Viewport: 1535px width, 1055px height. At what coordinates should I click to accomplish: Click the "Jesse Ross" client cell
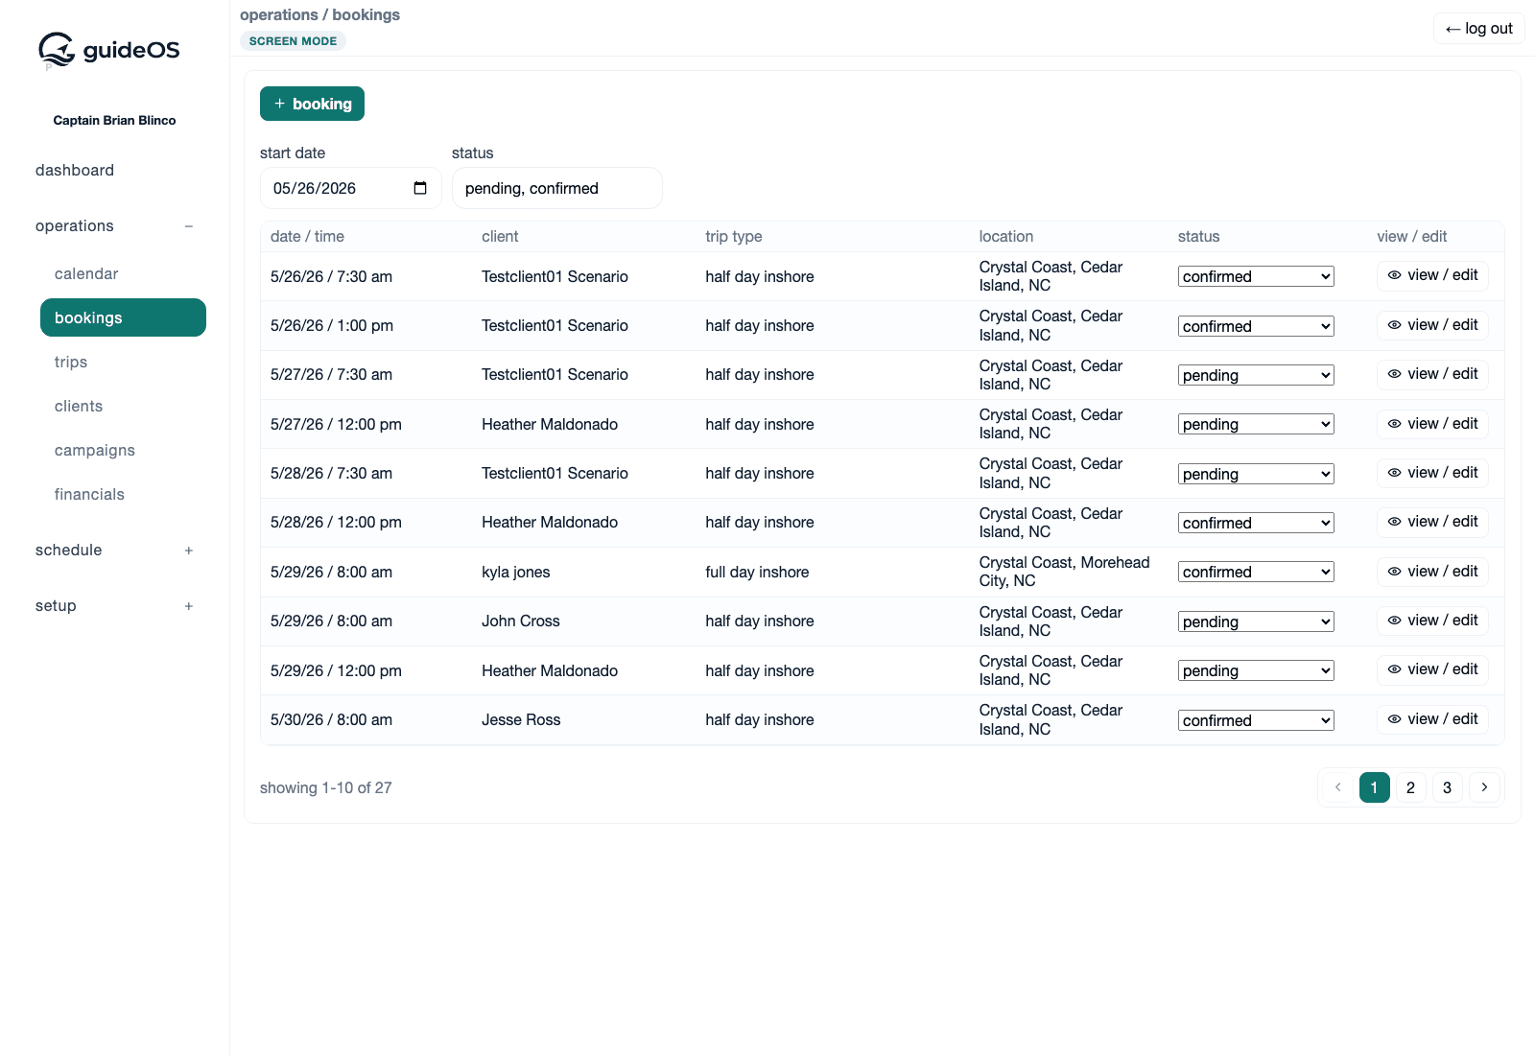521,719
